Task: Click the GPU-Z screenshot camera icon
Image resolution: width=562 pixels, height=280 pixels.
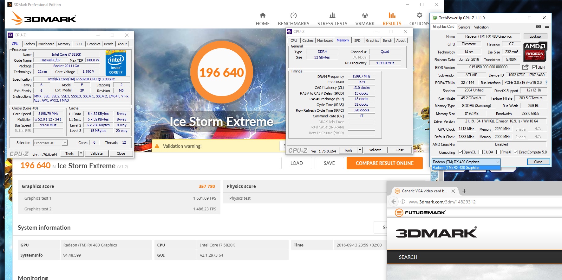Action: coord(538,26)
